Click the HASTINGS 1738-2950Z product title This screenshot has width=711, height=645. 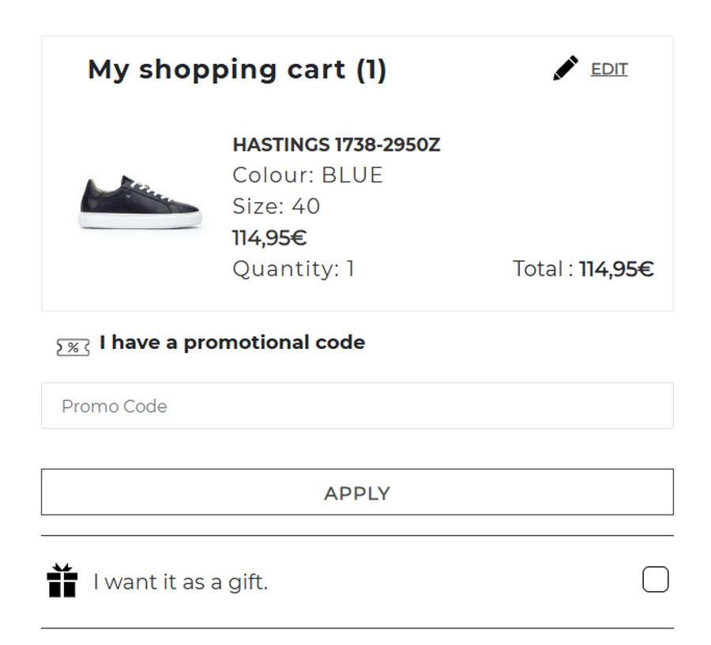(x=336, y=145)
